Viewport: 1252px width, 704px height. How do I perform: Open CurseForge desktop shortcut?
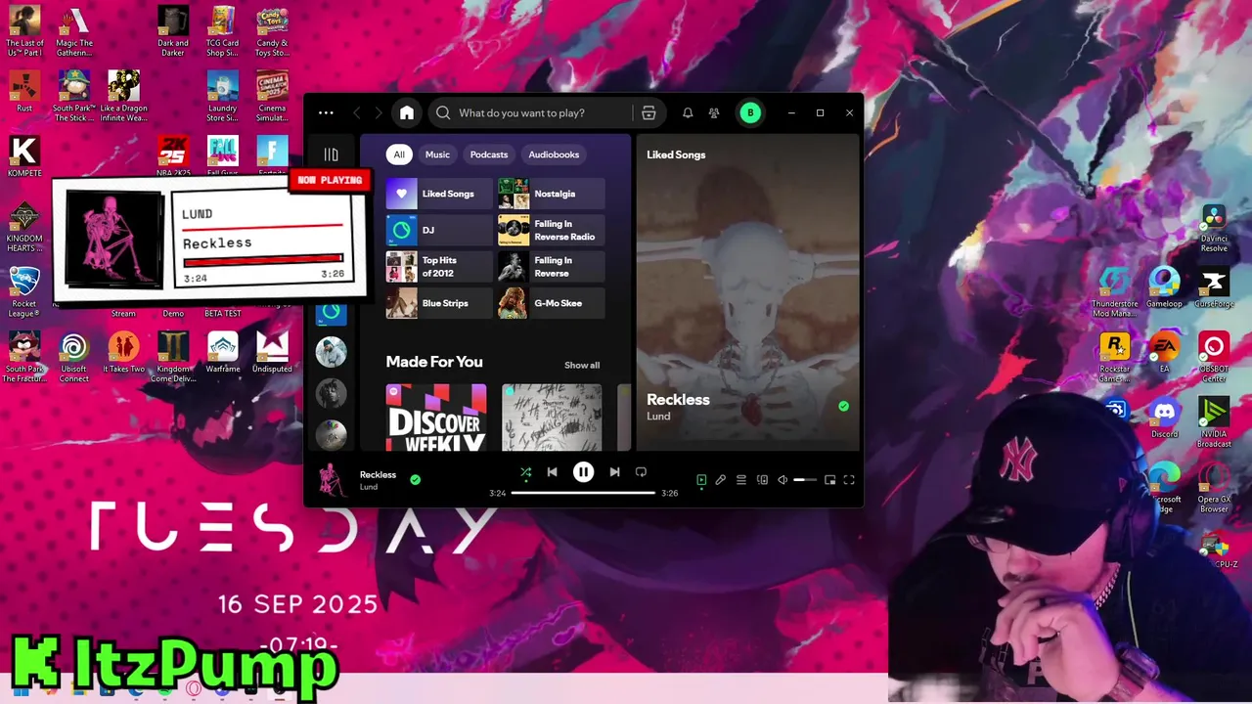click(x=1214, y=287)
